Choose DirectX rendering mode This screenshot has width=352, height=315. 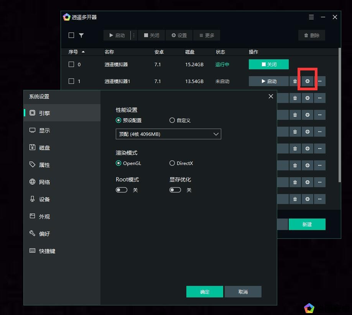172,163
